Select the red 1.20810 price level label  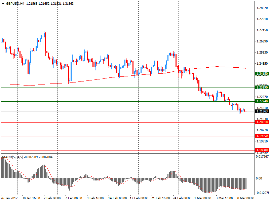[262, 122]
